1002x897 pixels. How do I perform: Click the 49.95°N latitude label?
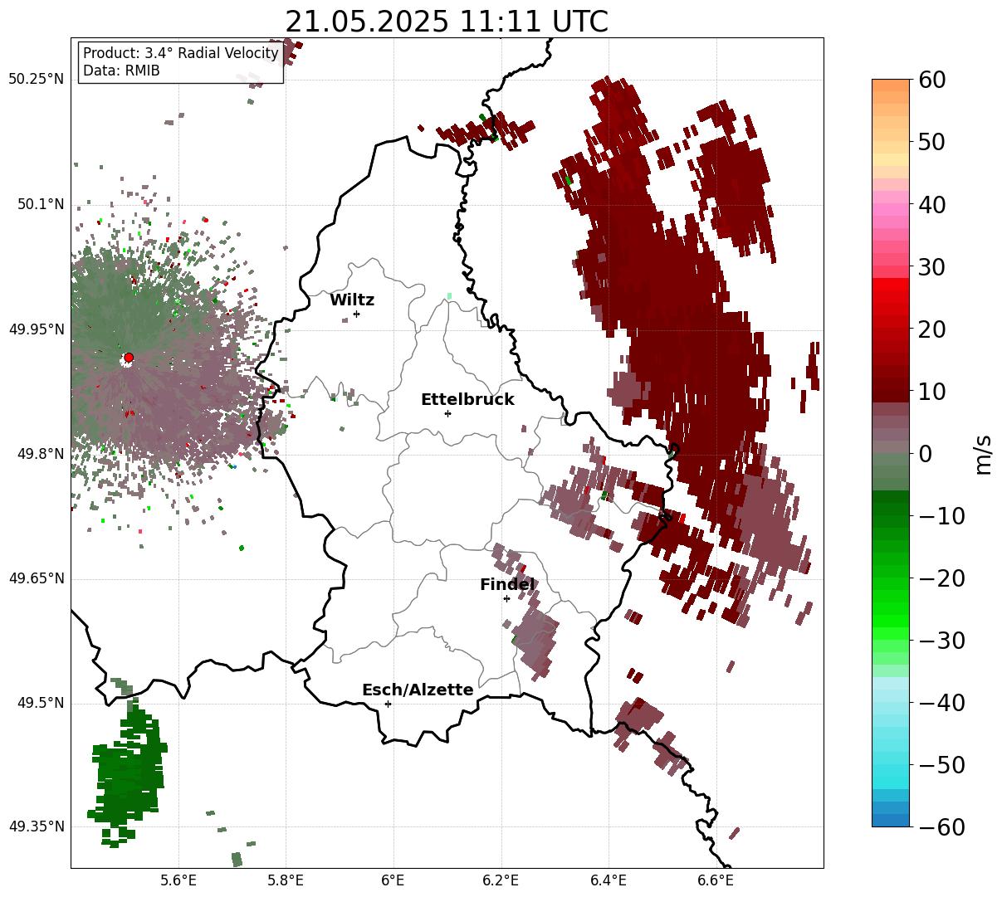click(x=36, y=329)
